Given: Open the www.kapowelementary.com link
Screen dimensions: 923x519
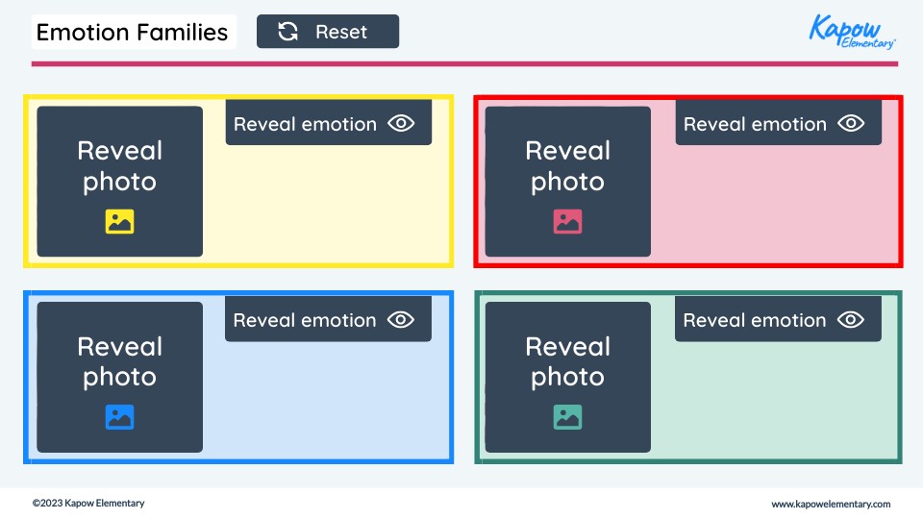Looking at the screenshot, I should tap(831, 504).
